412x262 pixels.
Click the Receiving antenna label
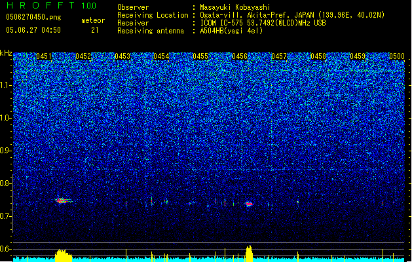pyautogui.click(x=151, y=31)
